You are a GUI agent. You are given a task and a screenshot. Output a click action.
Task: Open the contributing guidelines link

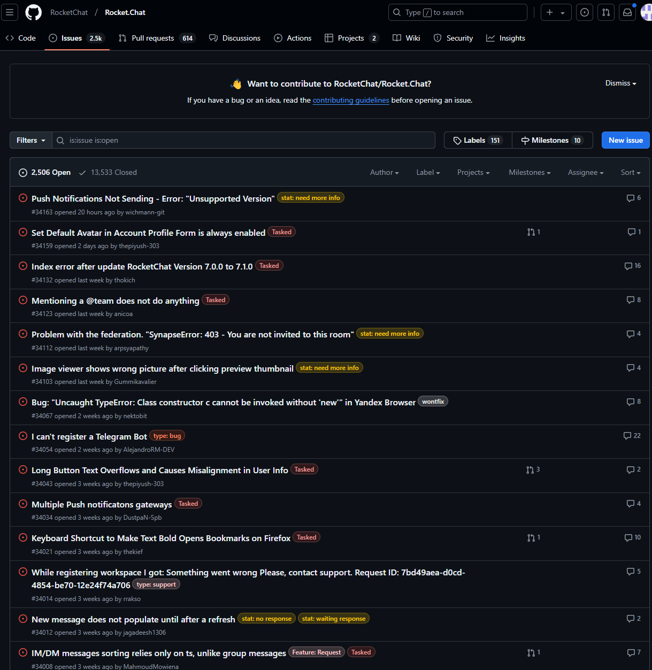pos(351,101)
